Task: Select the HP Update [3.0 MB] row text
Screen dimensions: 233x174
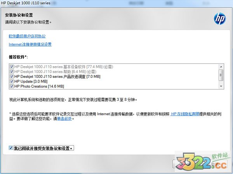Action: 31,81
